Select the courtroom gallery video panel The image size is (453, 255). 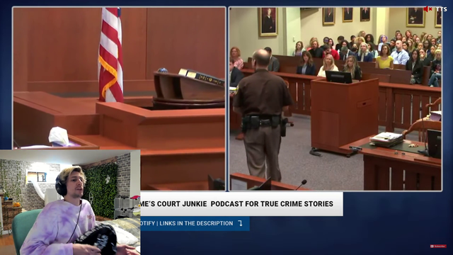335,98
